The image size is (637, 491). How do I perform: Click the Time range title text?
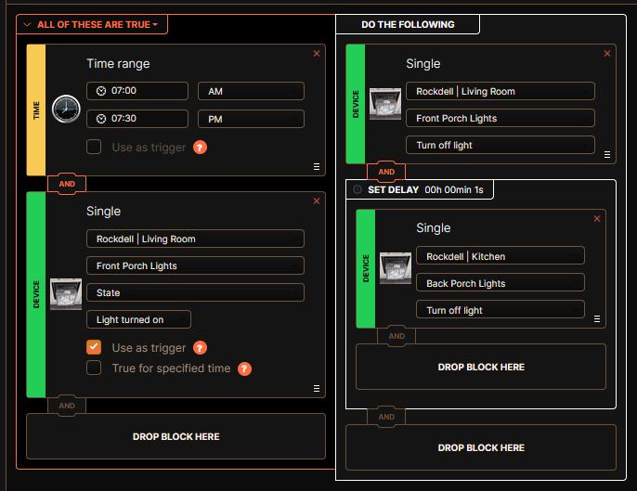(118, 64)
